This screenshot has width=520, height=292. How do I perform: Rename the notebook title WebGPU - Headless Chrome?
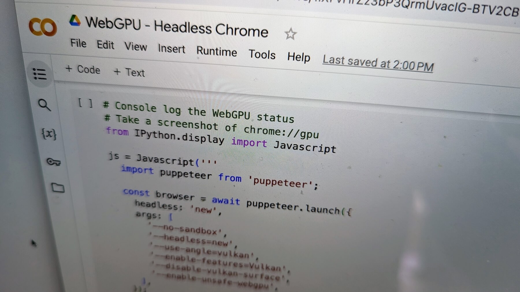pos(177,27)
